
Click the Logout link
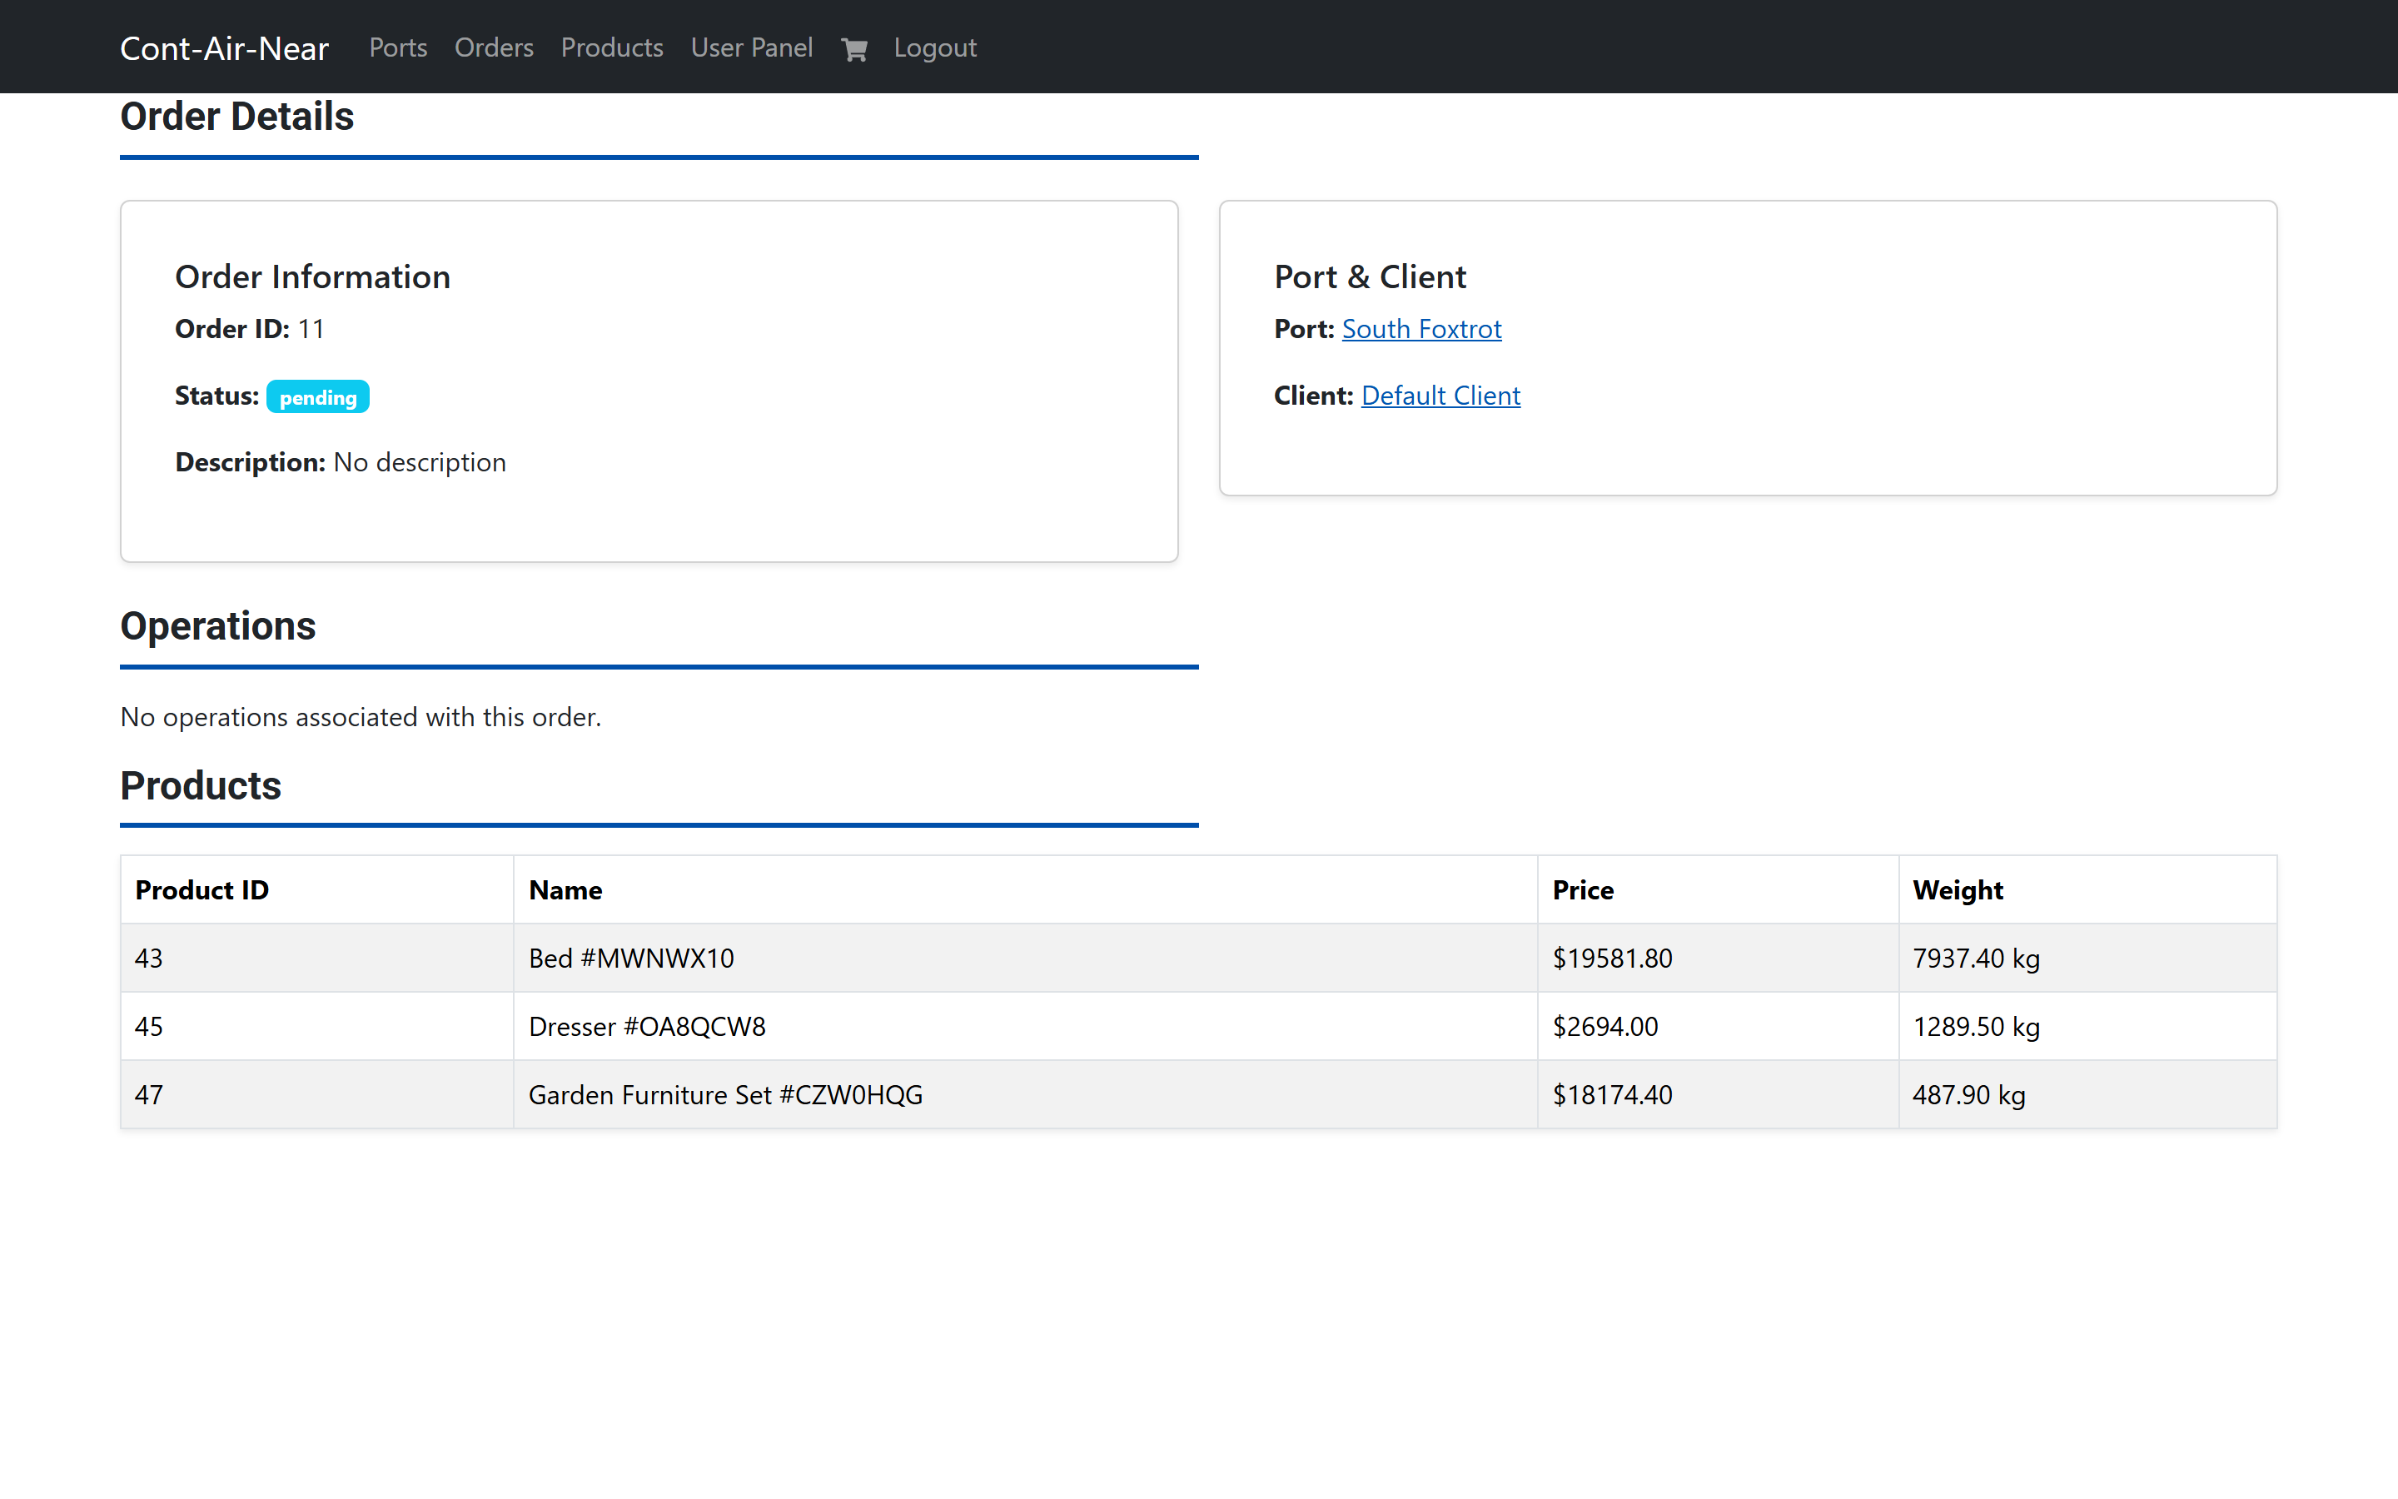tap(934, 47)
